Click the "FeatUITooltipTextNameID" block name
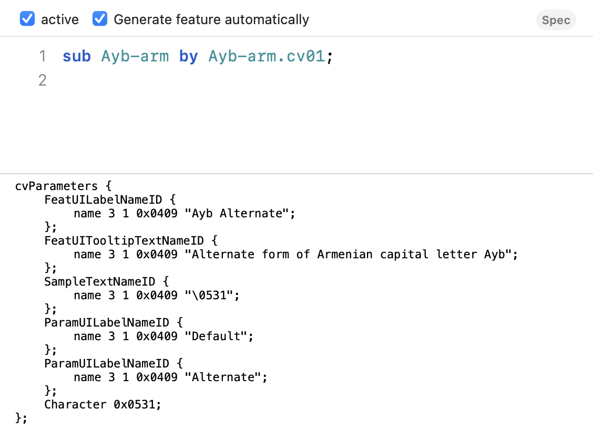The width and height of the screenshot is (593, 441). coord(124,240)
